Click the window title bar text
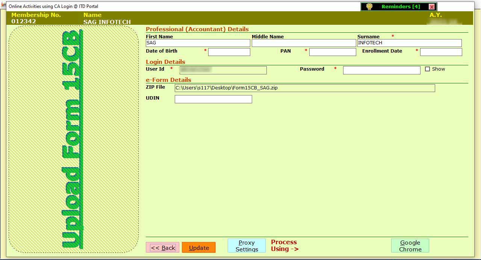The height and width of the screenshot is (260, 481). coord(53,6)
